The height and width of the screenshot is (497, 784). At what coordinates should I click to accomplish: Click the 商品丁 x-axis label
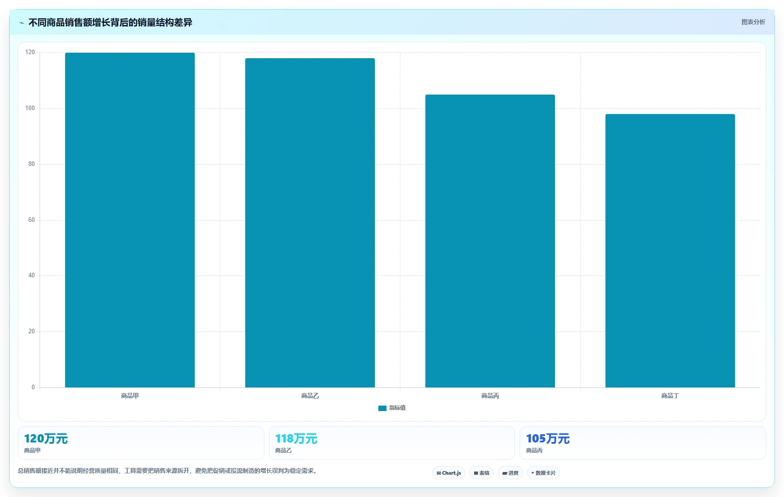pyautogui.click(x=670, y=396)
